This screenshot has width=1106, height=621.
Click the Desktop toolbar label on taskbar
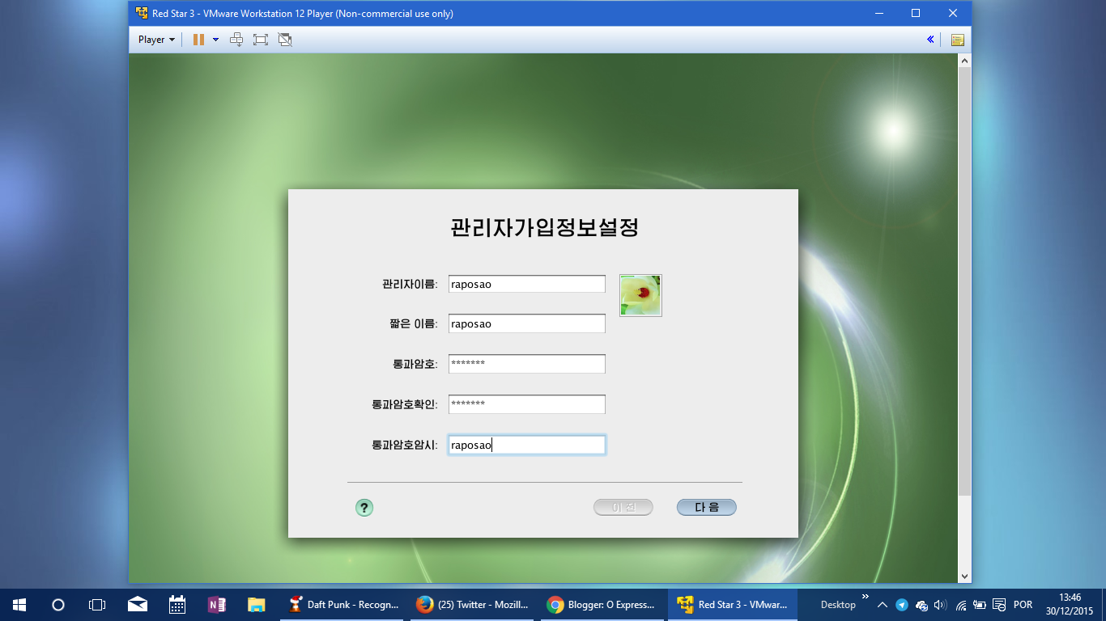[838, 605]
